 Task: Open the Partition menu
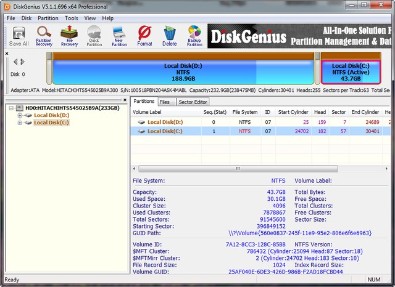[x=48, y=18]
